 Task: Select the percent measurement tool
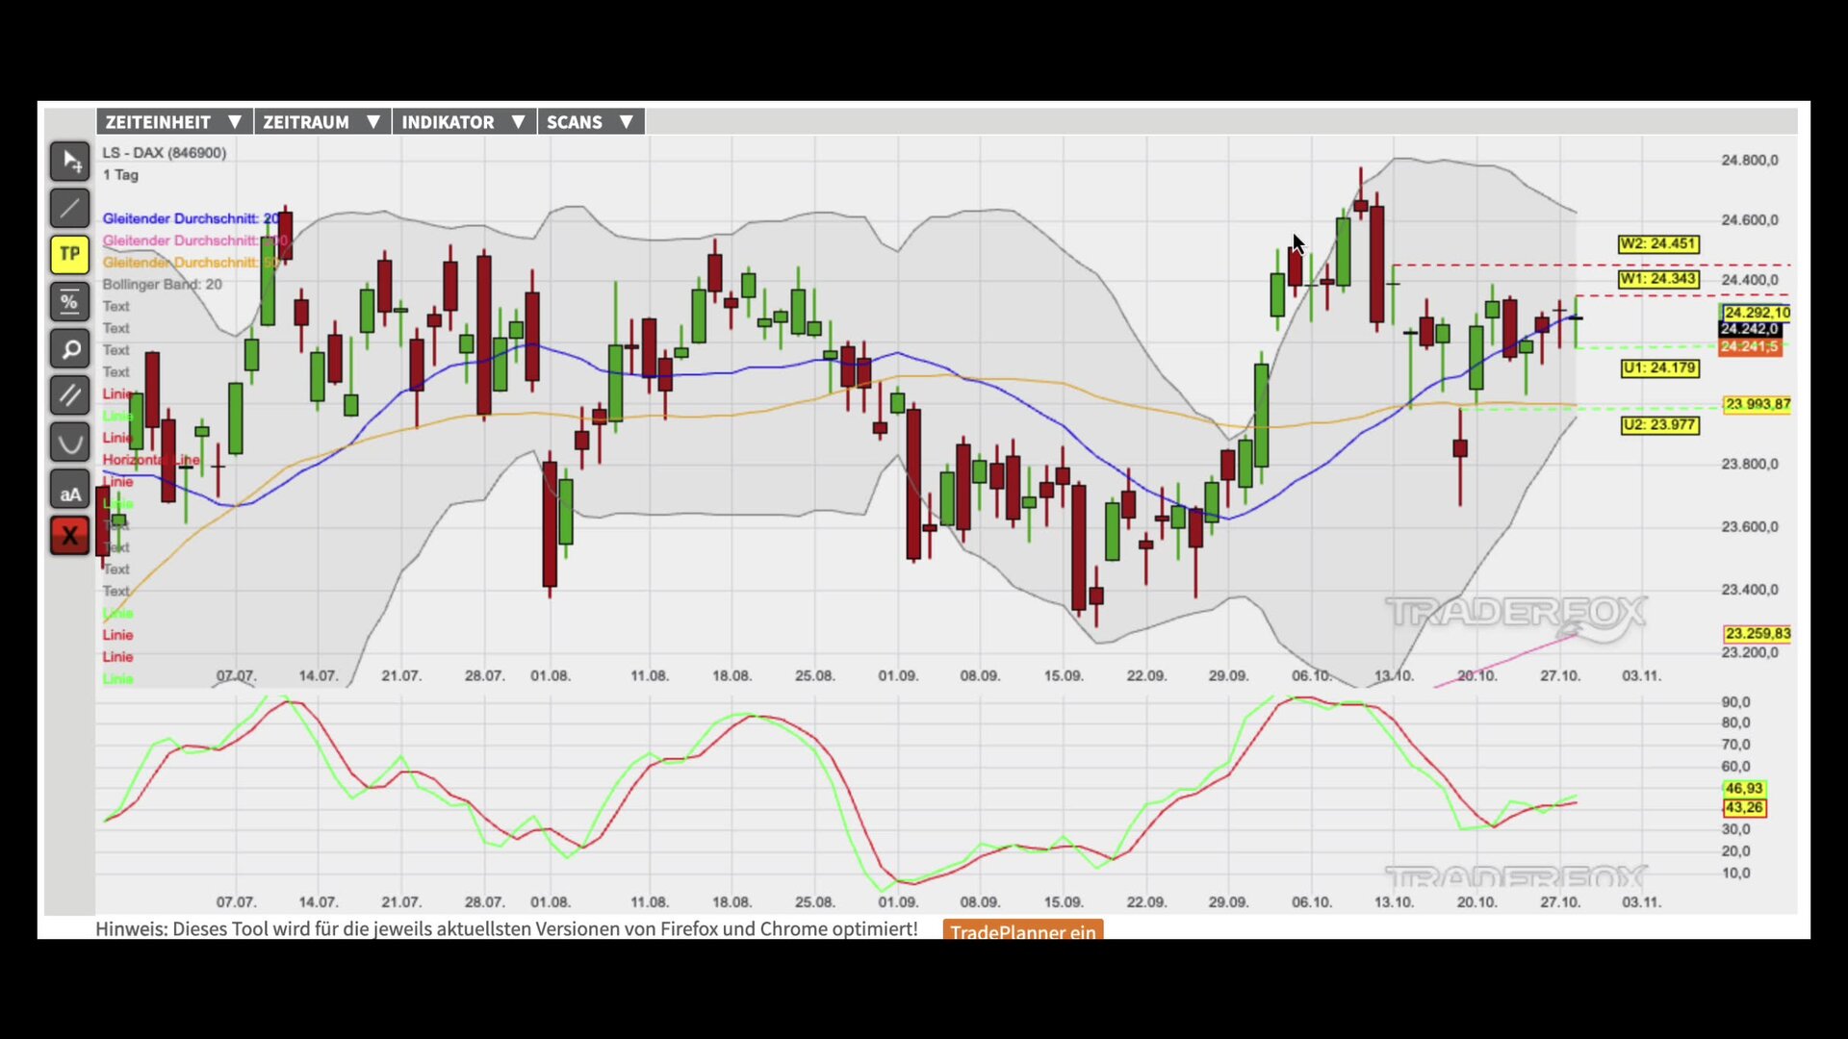(69, 301)
